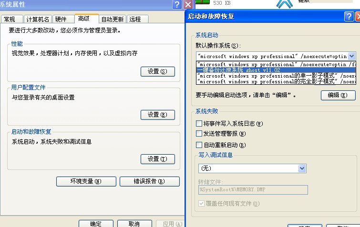Switch to the 远程 tab
This screenshot has width=360, height=227.
(138, 19)
